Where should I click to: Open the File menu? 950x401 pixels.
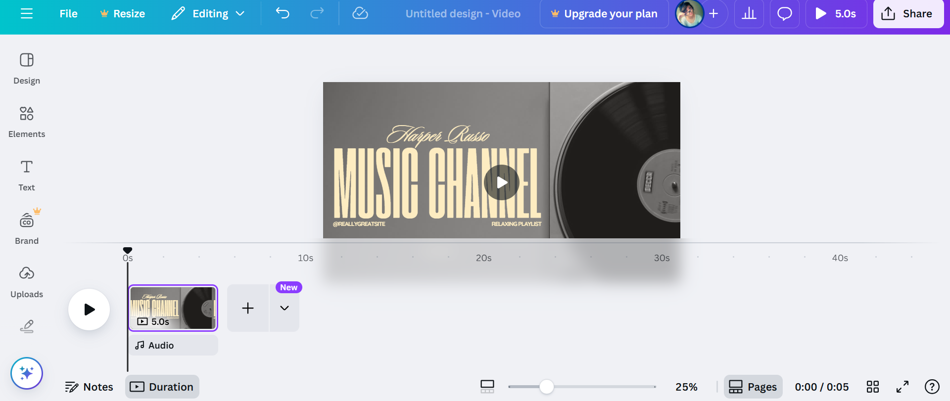(x=68, y=14)
